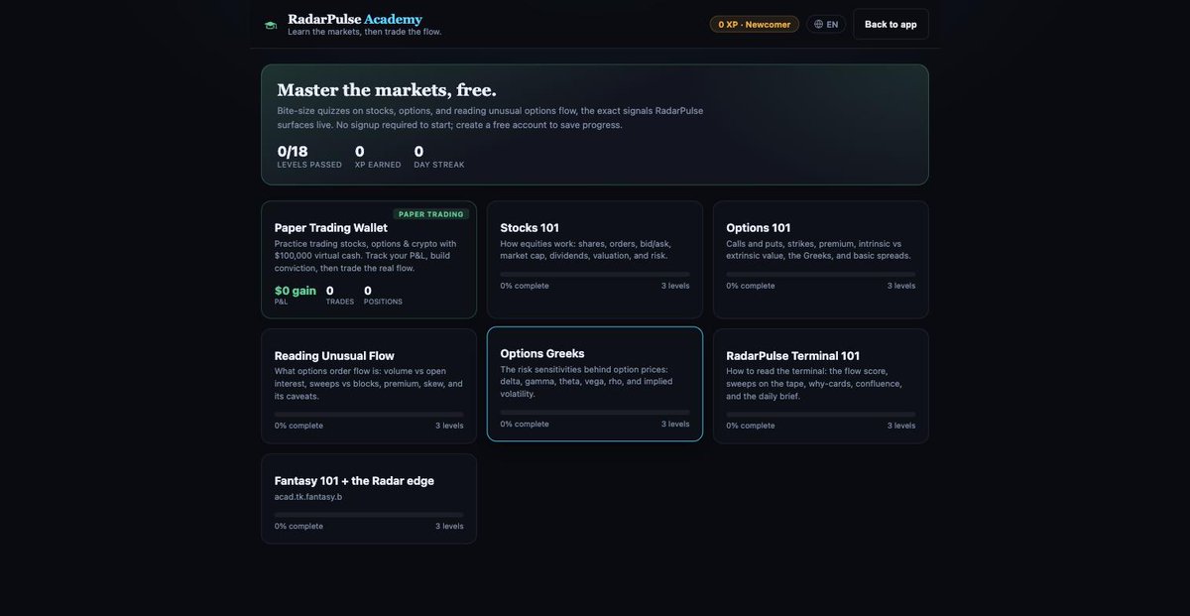Click the XP EARNED stat
This screenshot has width=1190, height=616.
tap(378, 157)
